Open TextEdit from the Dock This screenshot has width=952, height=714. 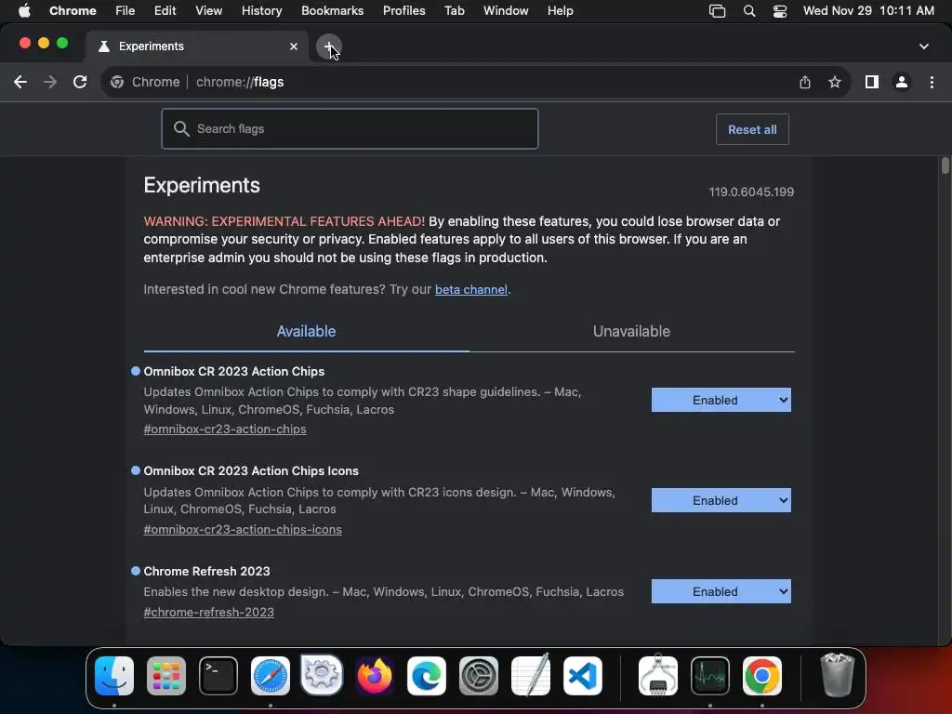pyautogui.click(x=531, y=676)
